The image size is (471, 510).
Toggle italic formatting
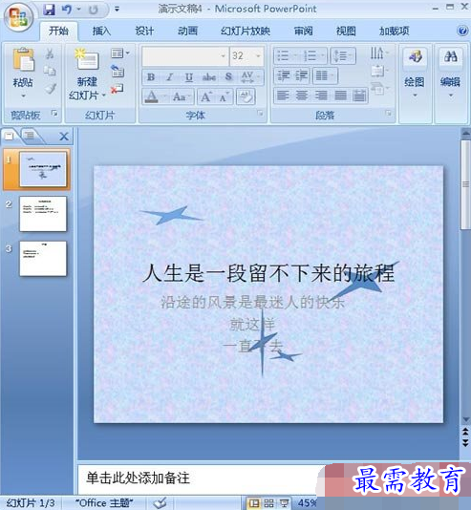[x=169, y=77]
